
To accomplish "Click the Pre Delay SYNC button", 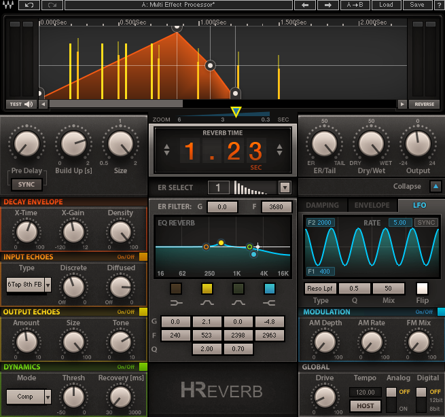I will pos(26,184).
